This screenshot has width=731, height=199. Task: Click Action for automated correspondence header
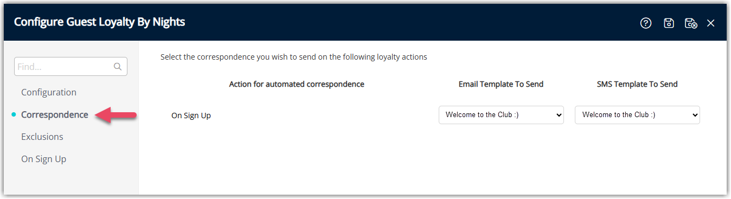tap(297, 84)
